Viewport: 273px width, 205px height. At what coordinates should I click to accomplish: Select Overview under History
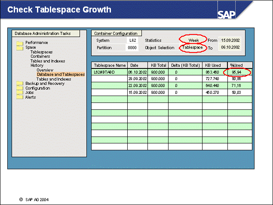(x=45, y=70)
